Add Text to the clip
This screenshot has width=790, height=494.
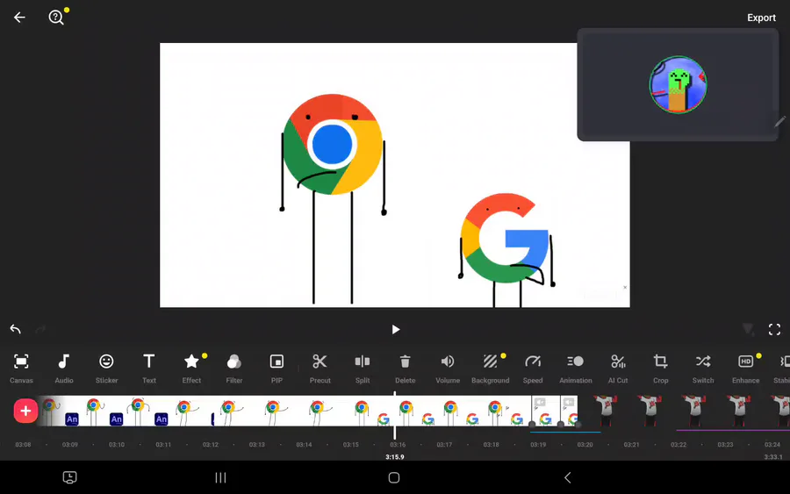(148, 369)
